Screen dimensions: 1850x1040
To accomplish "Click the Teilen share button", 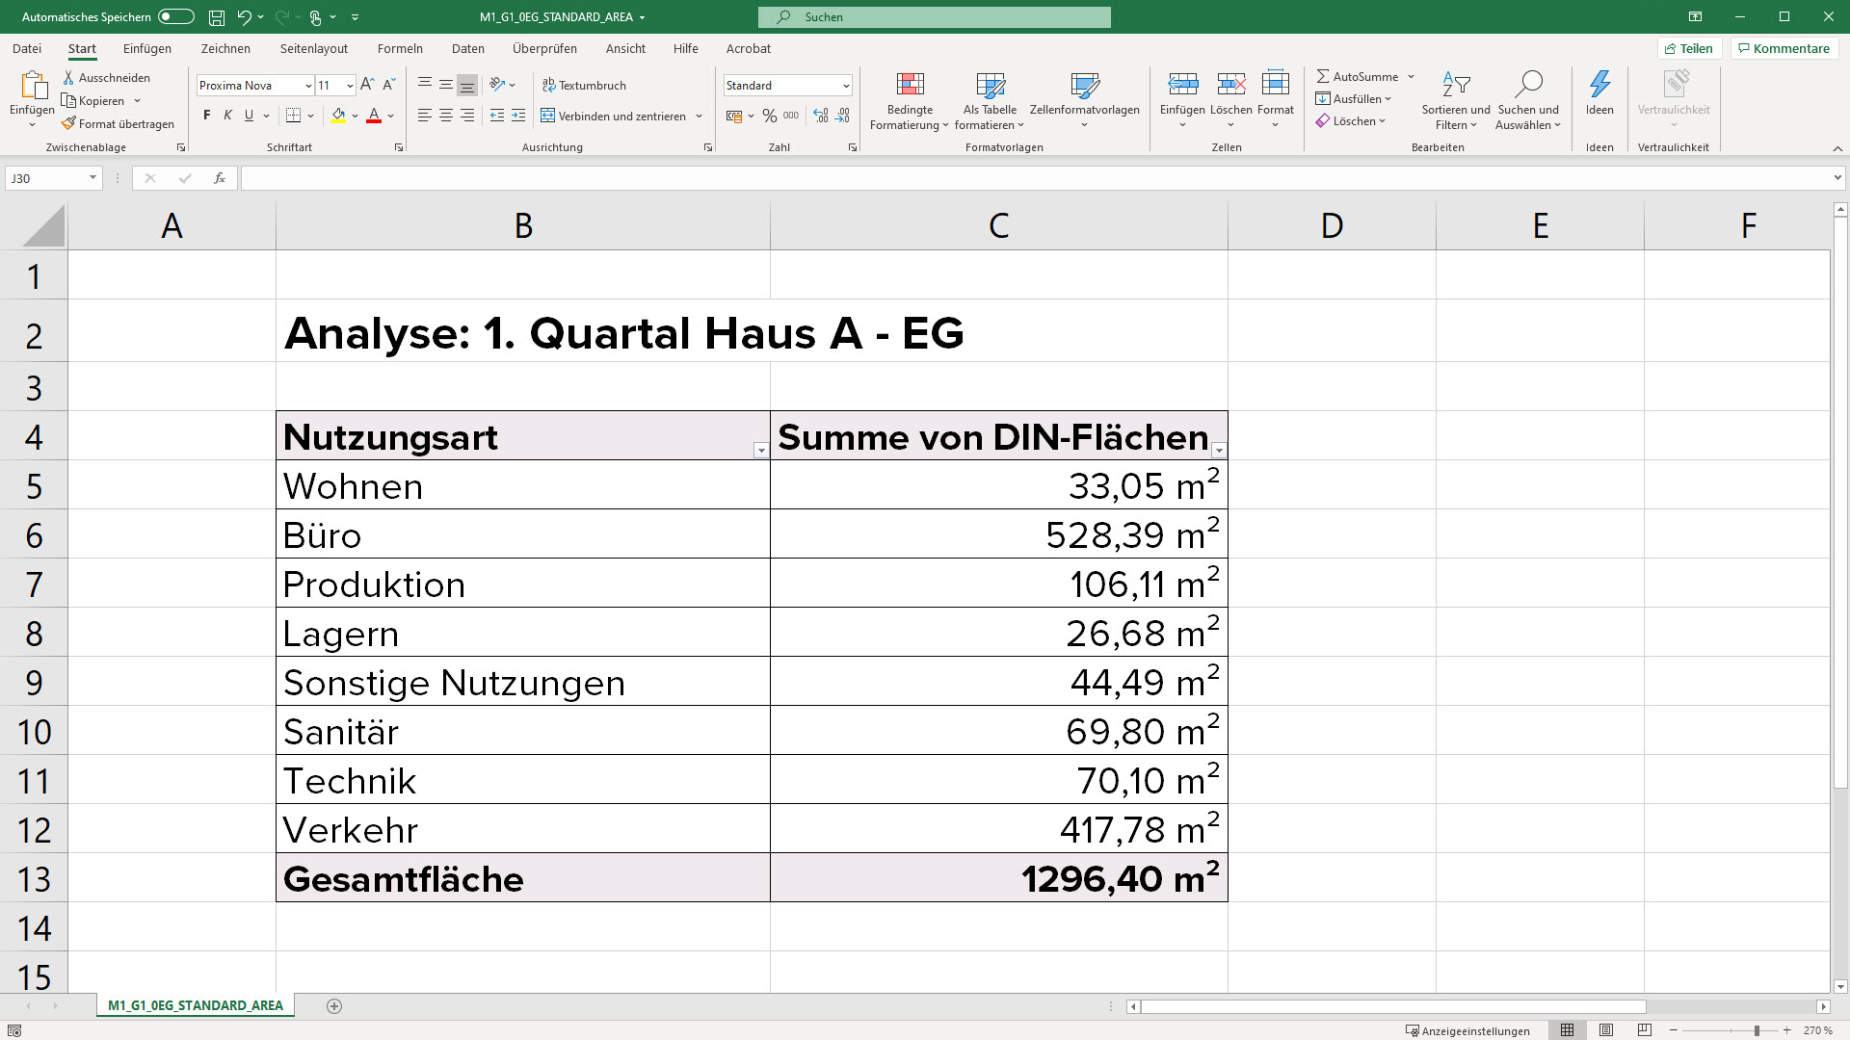I will [1689, 48].
